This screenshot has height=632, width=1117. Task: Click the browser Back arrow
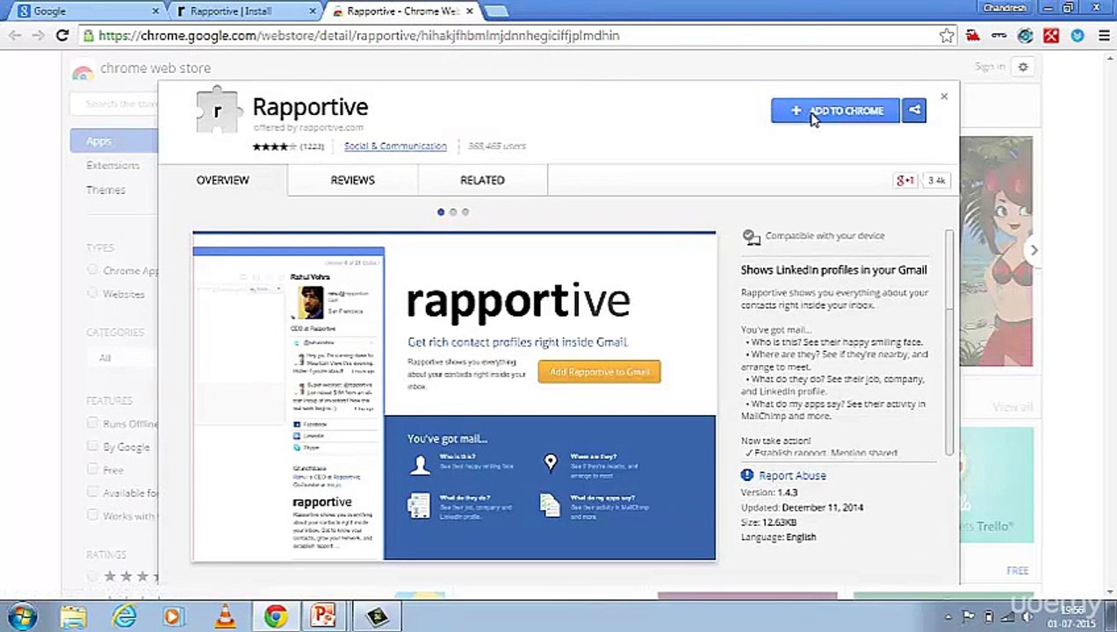tap(15, 36)
